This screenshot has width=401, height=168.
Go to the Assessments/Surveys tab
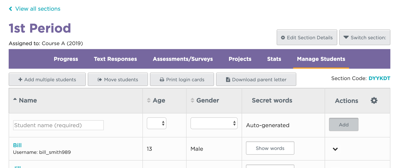tap(183, 59)
